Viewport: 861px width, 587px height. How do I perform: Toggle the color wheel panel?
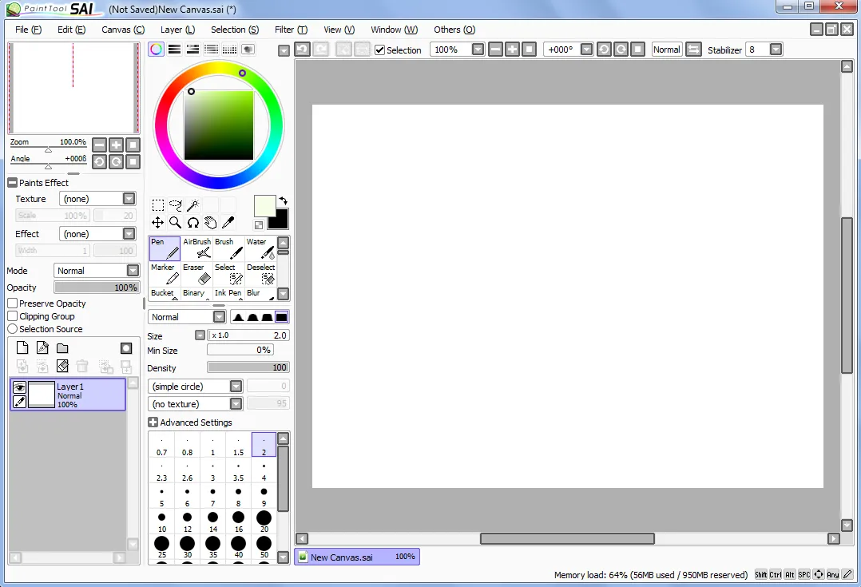click(x=156, y=50)
